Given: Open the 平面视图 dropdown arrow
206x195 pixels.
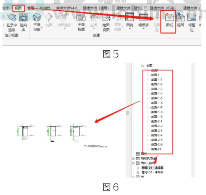Looking at the screenshot, I should click(86, 27).
